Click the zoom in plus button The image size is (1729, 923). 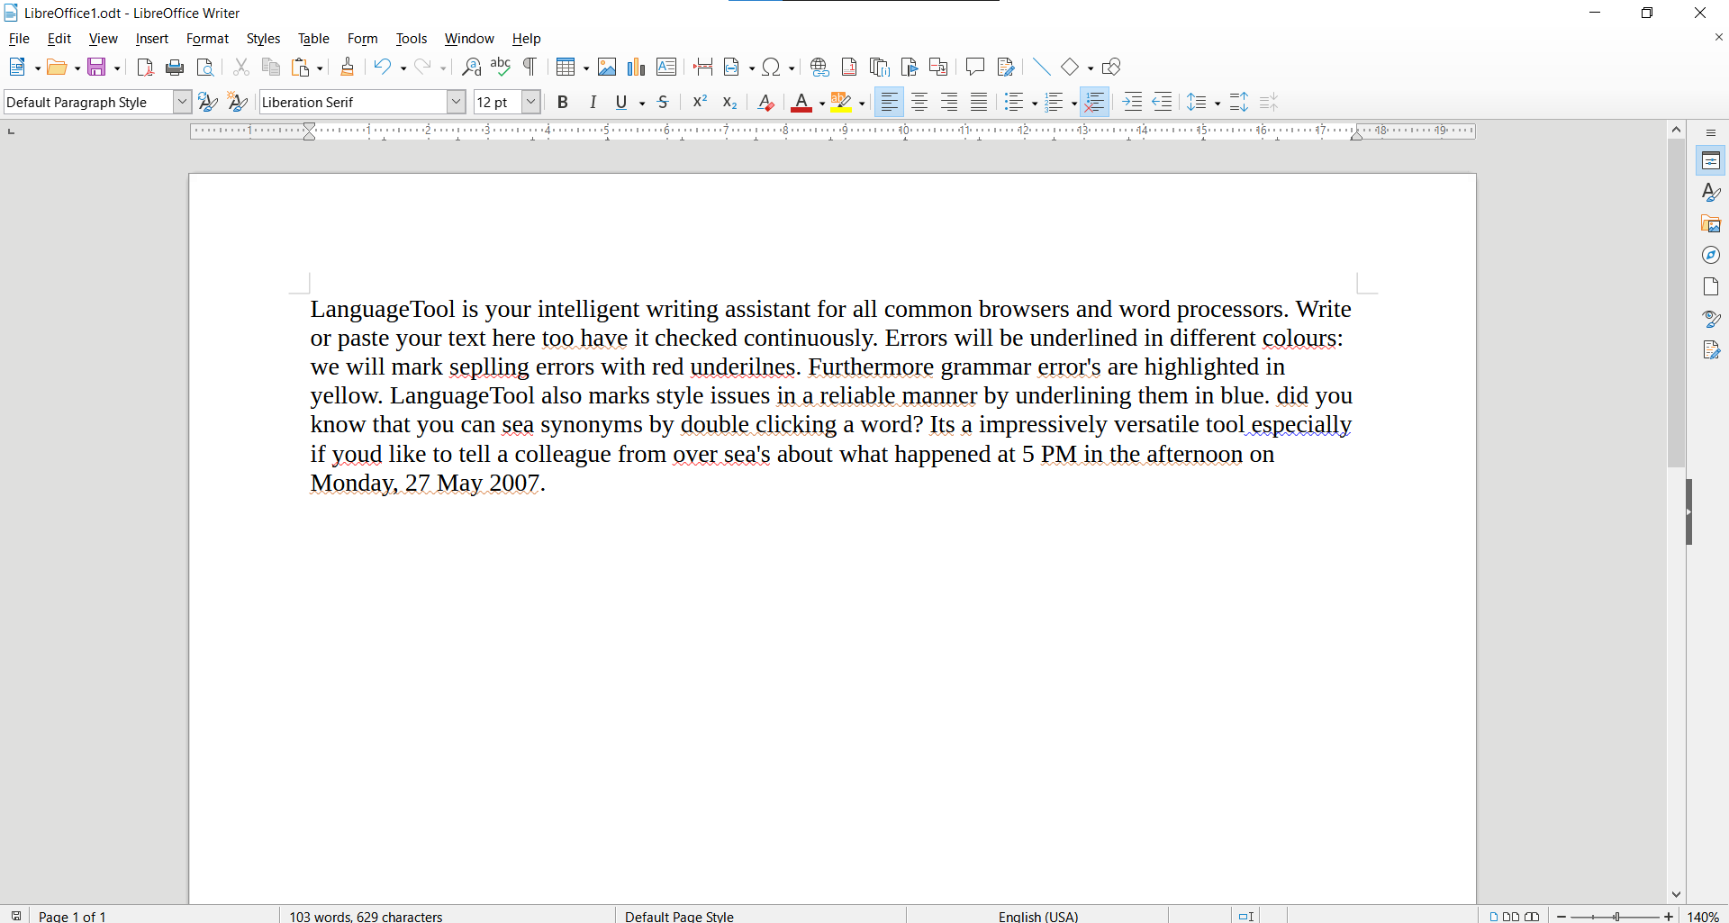point(1669,916)
